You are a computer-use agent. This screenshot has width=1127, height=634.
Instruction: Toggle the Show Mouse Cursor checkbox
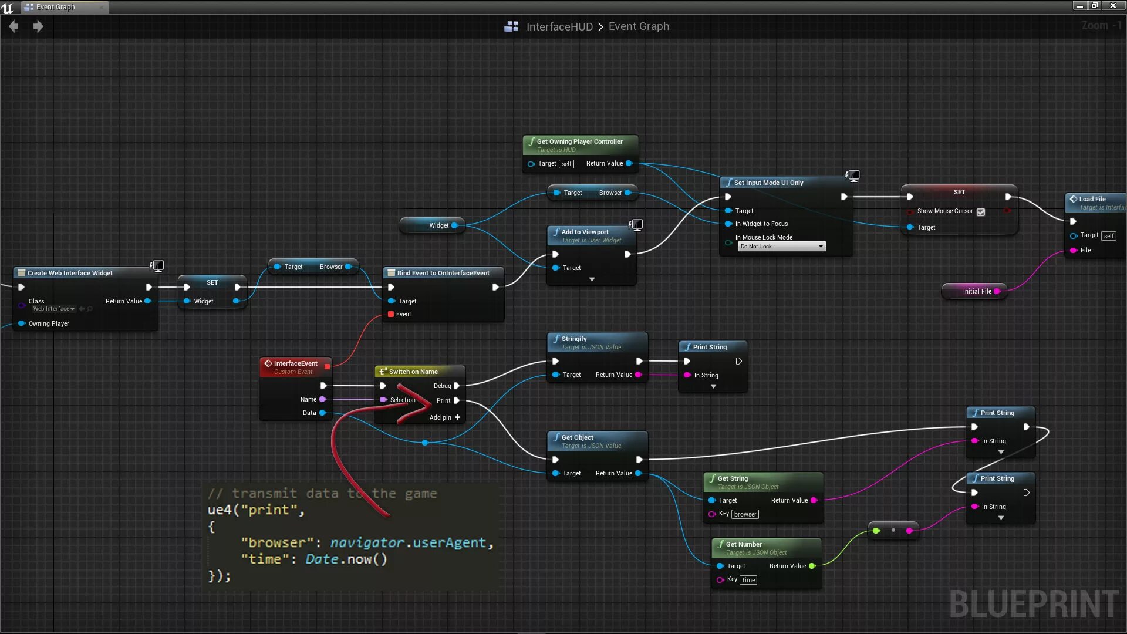981,212
